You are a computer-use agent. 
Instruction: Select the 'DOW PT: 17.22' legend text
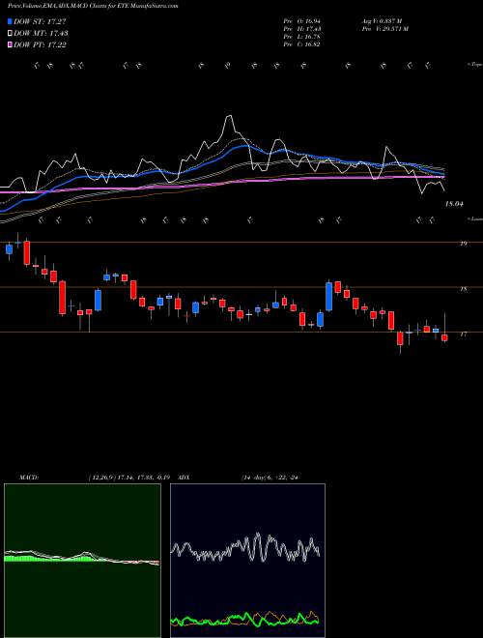pos(40,44)
